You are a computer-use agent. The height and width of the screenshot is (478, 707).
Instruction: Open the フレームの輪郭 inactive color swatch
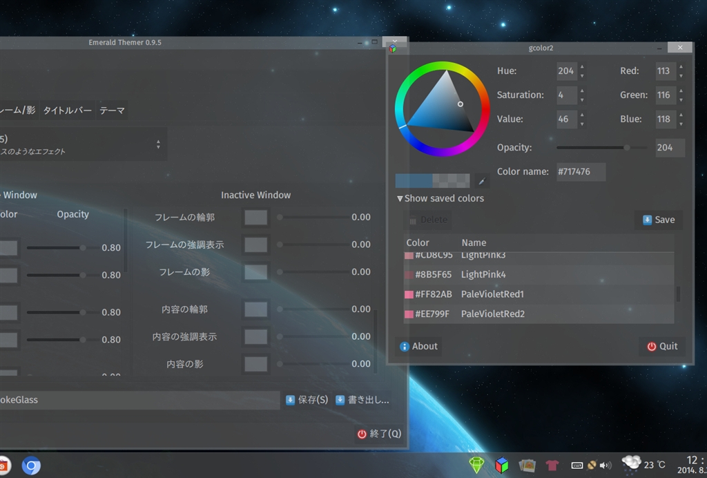click(x=255, y=218)
